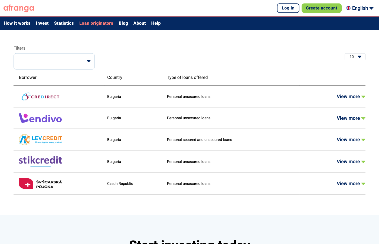Expand View more for Lendivo
The image size is (379, 244).
point(351,118)
